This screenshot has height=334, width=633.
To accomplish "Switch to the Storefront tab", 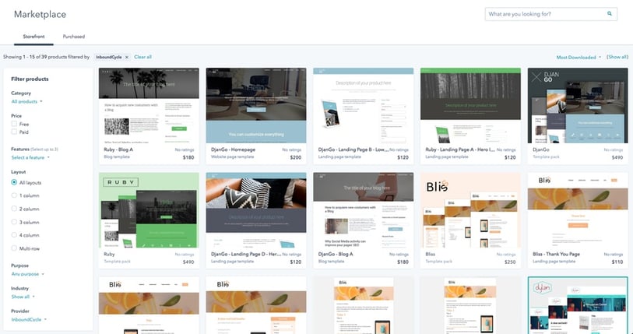I will (x=34, y=37).
